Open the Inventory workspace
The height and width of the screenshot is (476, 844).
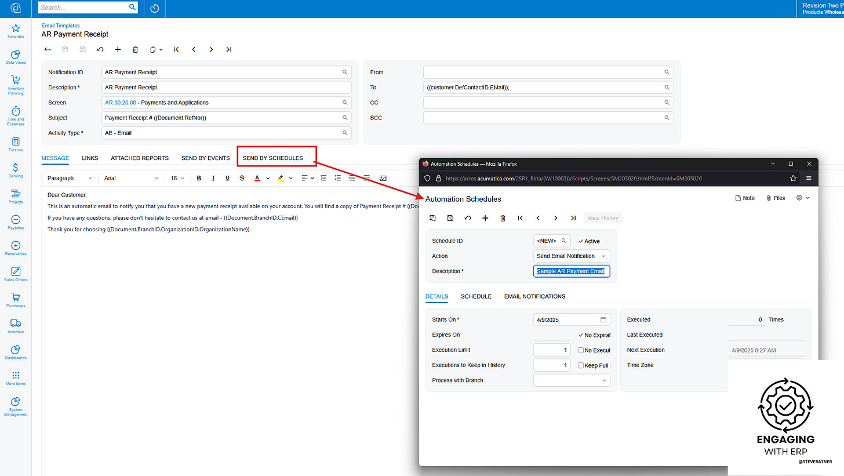click(16, 326)
